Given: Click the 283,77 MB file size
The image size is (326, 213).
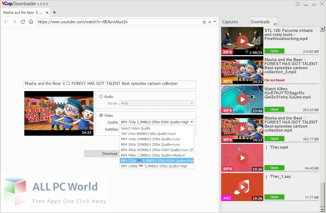Looking at the screenshot, I should click(x=311, y=139).
